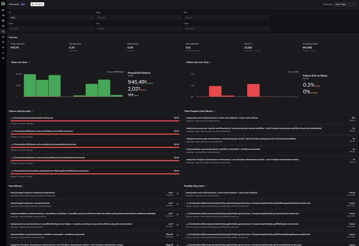The width and height of the screenshot is (359, 246).
Task: Change the Timeframe dropdown from Past 7 days
Action: (x=345, y=4)
